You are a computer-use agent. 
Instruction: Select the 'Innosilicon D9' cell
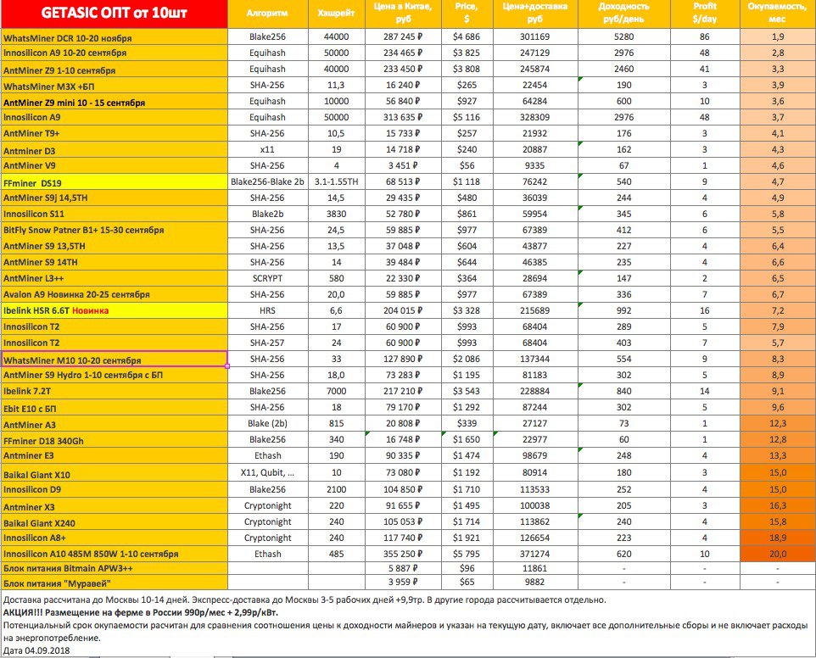coord(114,489)
